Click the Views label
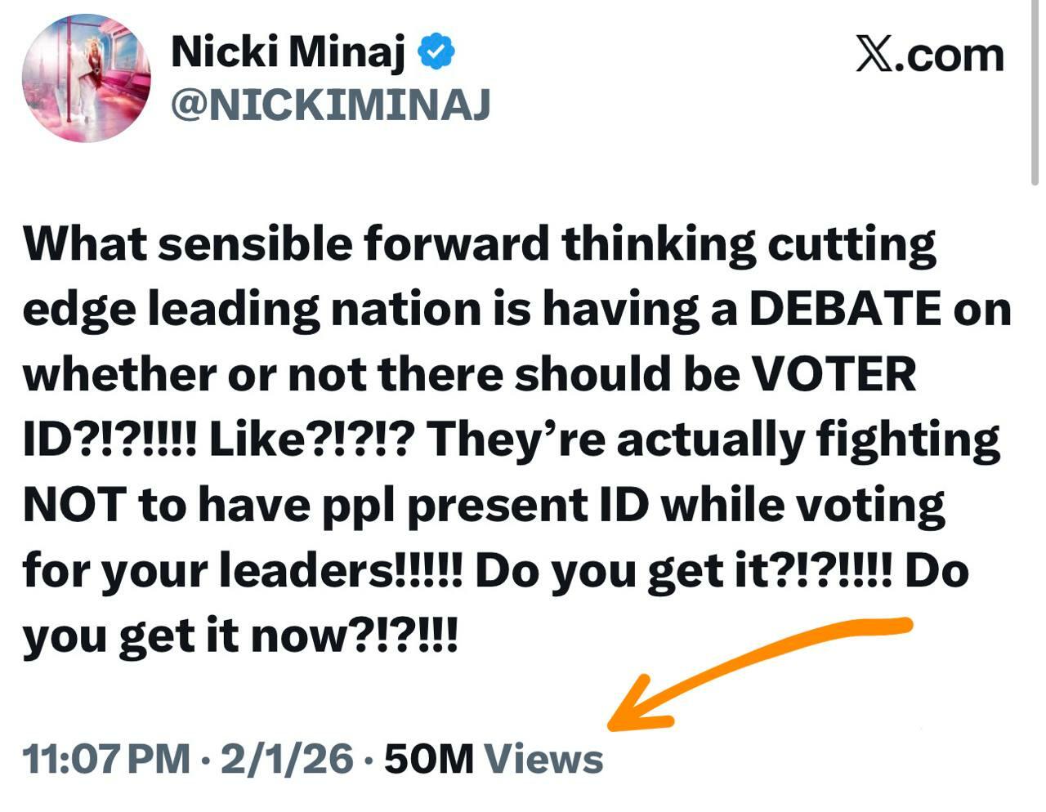This screenshot has width=1046, height=812. pos(544,758)
